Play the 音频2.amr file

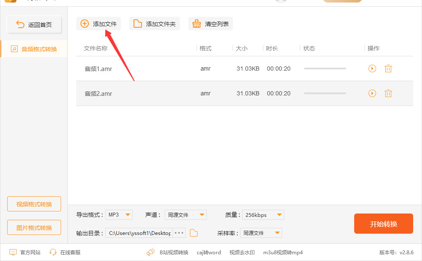pos(372,93)
